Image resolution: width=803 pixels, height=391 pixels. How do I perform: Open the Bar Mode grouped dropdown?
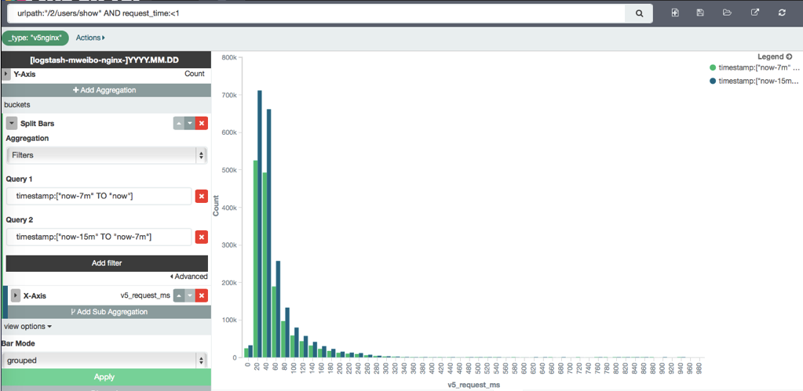click(x=106, y=360)
